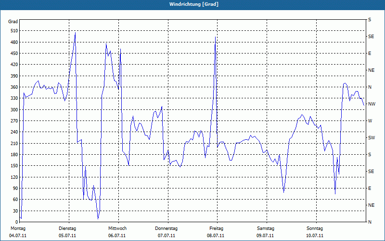This screenshot has height=241, width=385.
Task: Select the date 09.07.11
Action: point(265,236)
